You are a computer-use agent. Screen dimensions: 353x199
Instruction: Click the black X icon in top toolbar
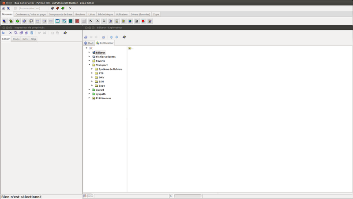click(x=70, y=8)
